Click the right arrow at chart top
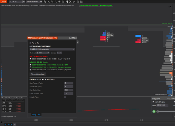Image resolution: width=175 pixels, height=126 pixels. coord(170,7)
